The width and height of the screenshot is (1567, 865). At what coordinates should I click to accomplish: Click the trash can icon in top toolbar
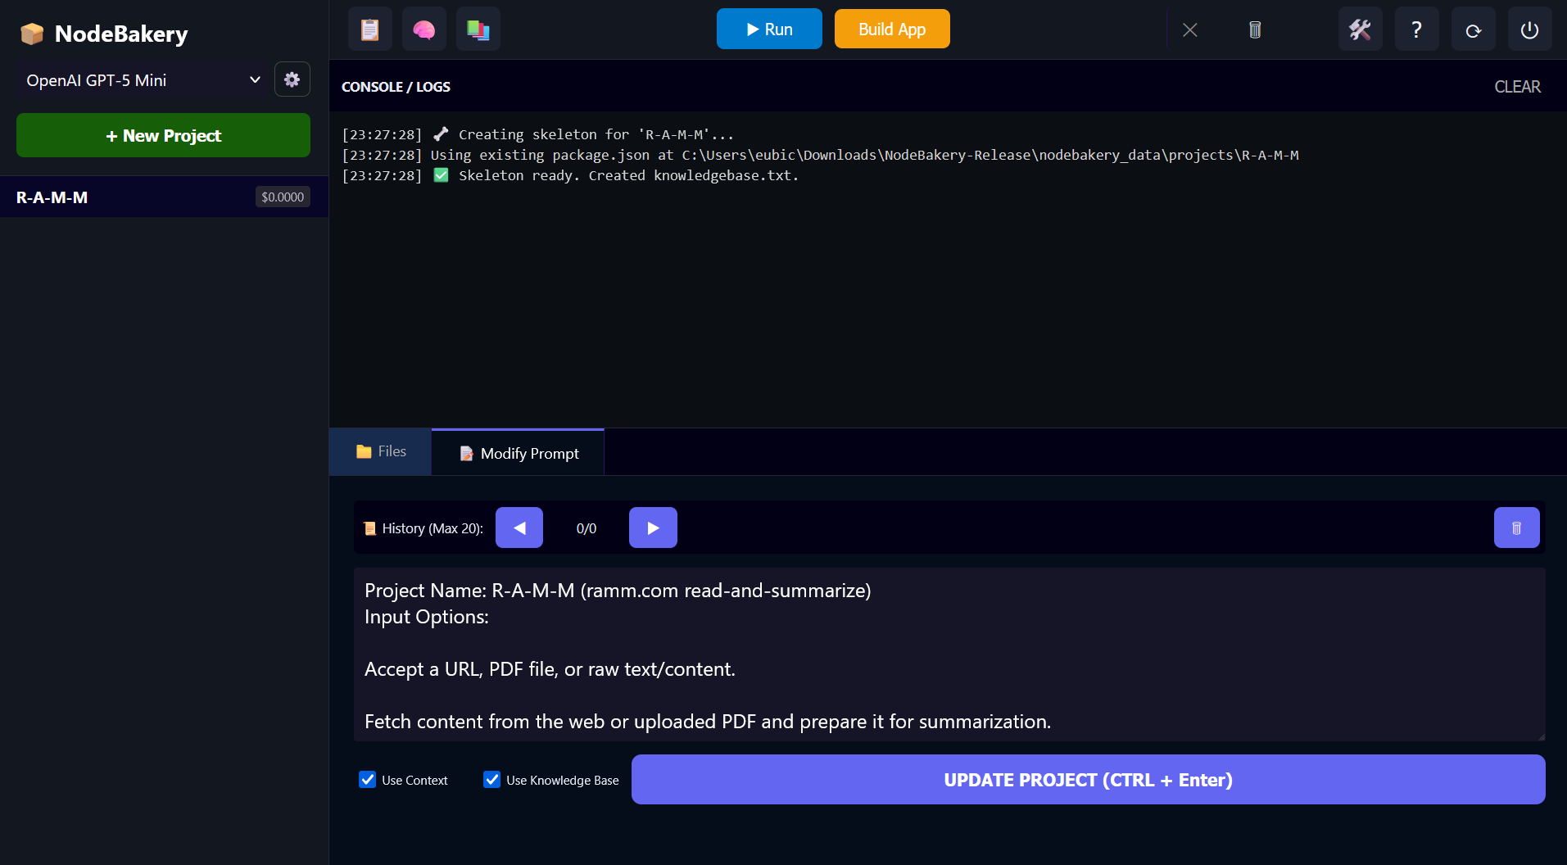pos(1254,30)
